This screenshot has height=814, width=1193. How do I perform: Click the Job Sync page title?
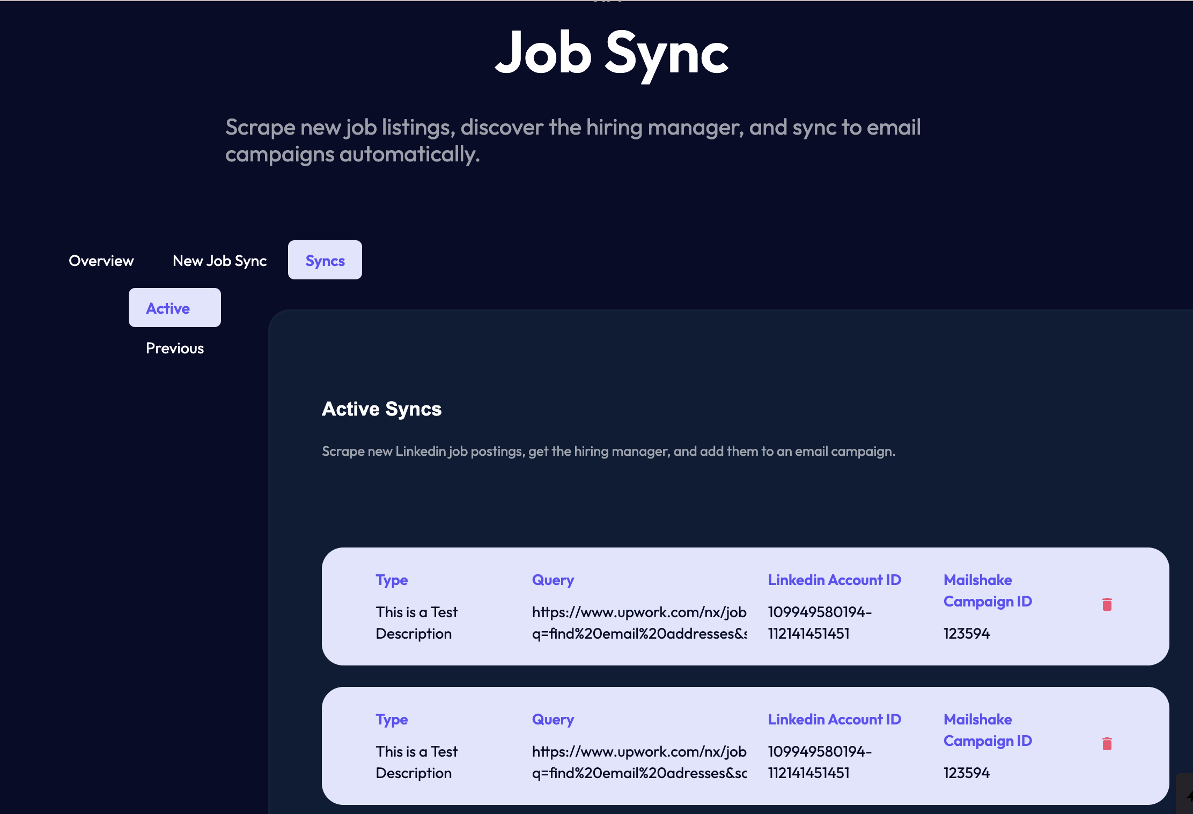pos(611,53)
